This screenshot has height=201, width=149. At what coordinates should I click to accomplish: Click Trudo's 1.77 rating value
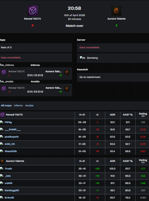[143, 168]
